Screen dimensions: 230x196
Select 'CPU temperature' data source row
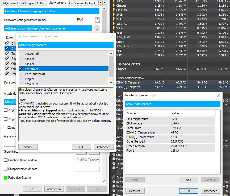click(170, 119)
